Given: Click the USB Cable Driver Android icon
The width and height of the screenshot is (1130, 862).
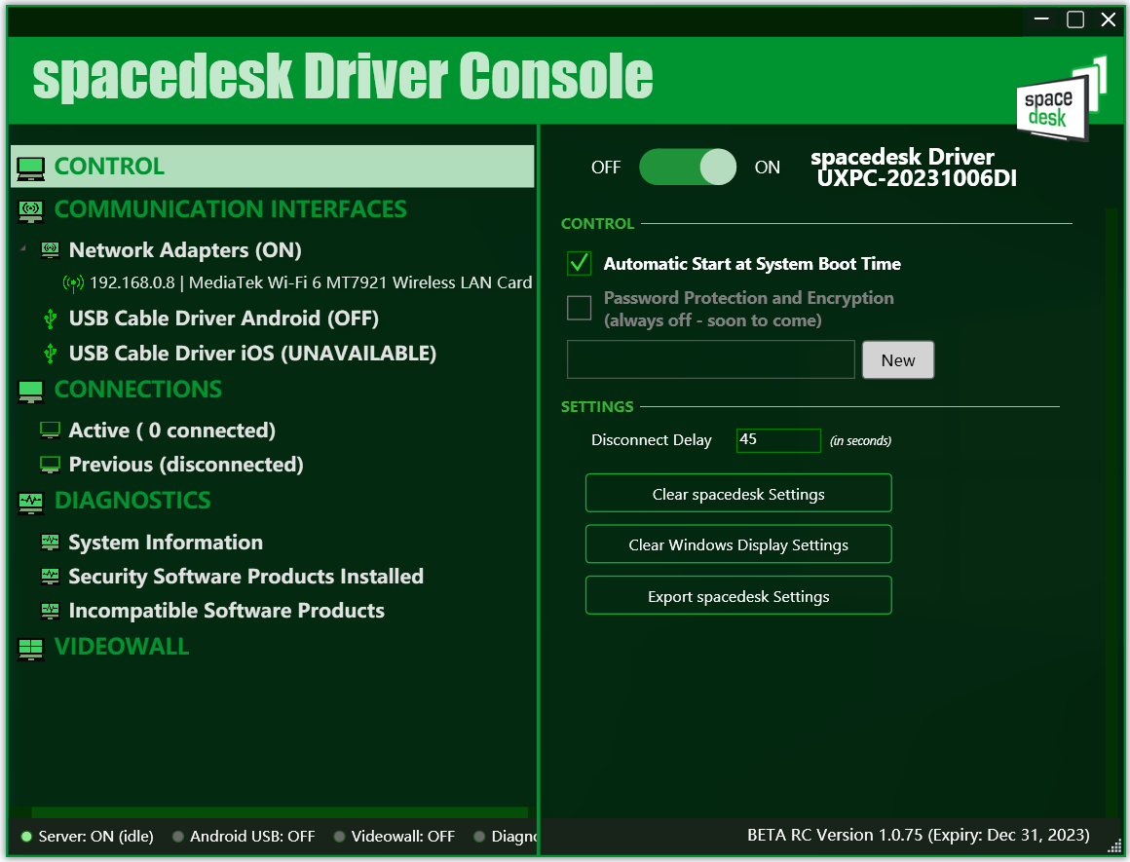Looking at the screenshot, I should coord(51,319).
